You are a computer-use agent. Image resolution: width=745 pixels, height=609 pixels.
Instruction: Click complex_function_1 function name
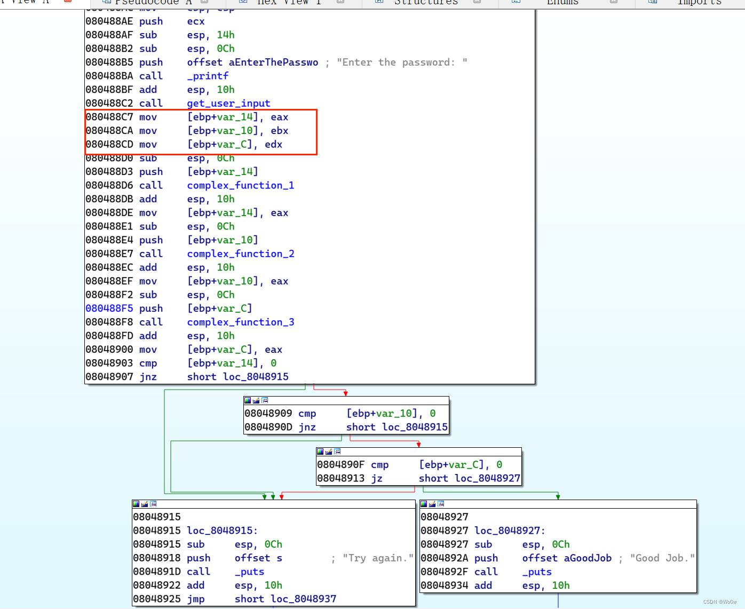tap(241, 186)
